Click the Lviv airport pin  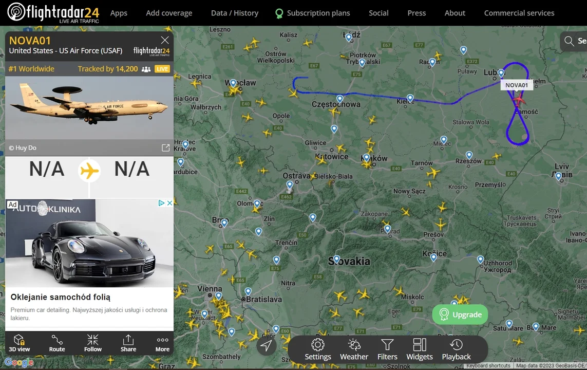click(x=559, y=176)
